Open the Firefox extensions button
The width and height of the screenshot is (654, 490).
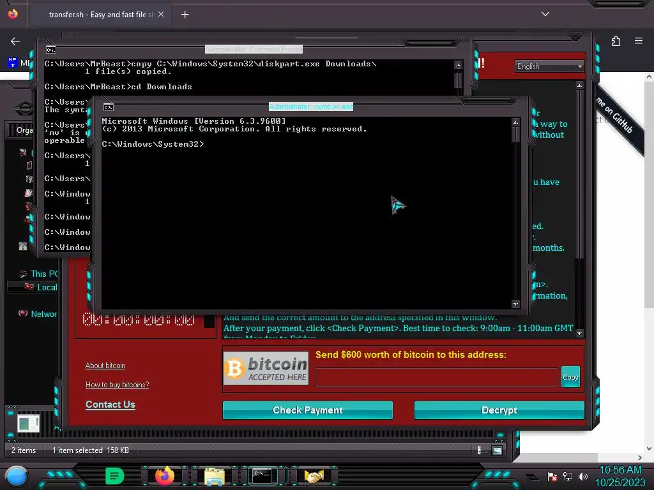point(616,41)
